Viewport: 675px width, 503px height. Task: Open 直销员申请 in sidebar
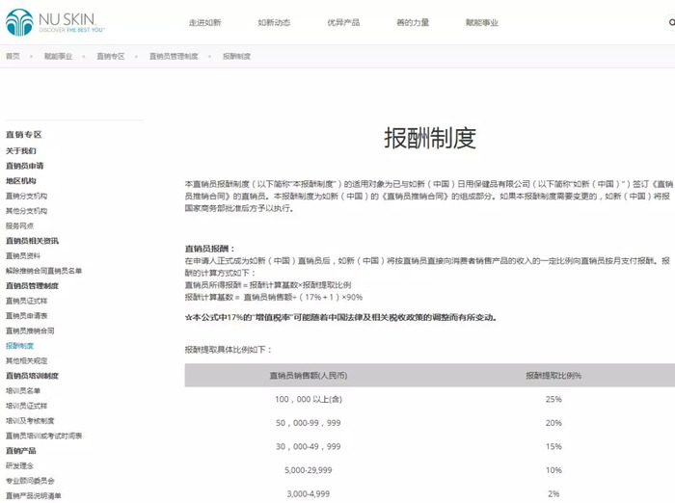click(24, 166)
